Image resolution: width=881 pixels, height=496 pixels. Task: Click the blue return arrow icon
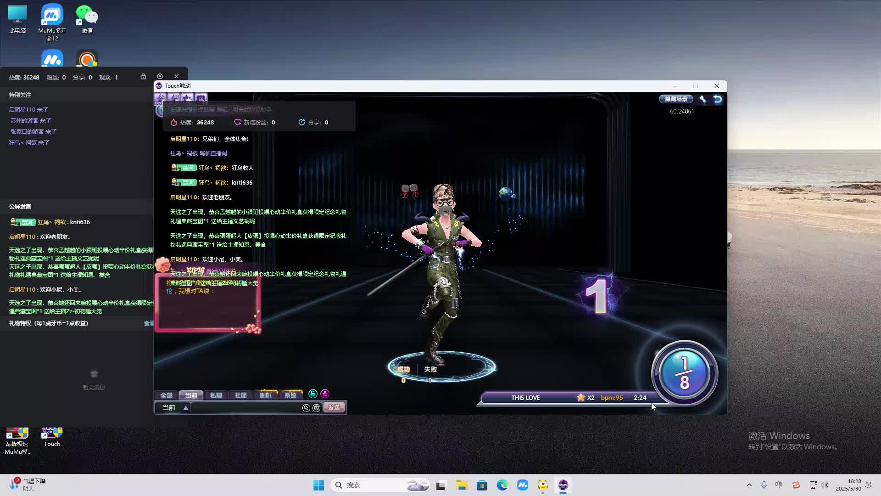718,99
